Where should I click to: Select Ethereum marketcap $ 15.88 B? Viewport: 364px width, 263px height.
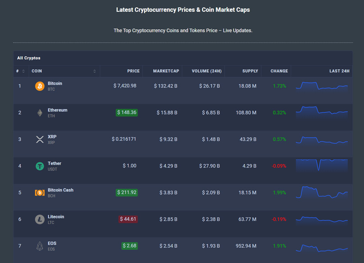(167, 113)
